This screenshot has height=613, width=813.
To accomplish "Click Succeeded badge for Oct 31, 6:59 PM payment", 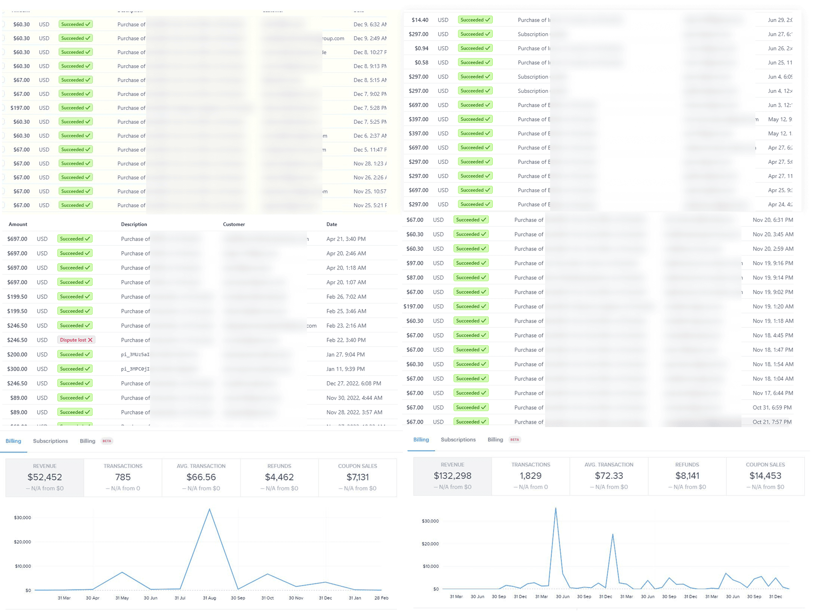I will point(470,407).
